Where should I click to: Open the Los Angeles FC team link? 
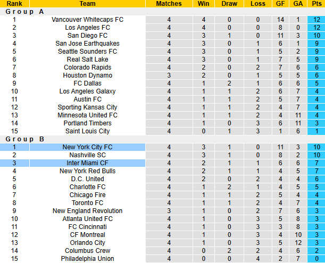(x=87, y=28)
